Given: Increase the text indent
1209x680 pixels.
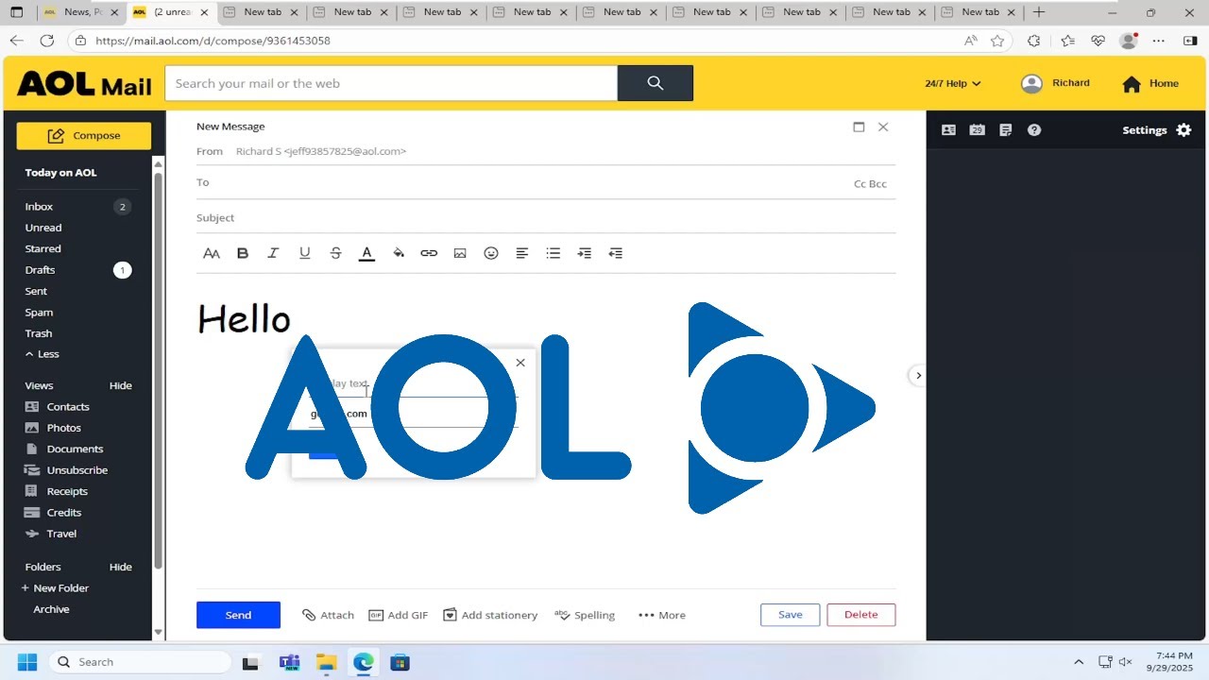Looking at the screenshot, I should (x=585, y=253).
